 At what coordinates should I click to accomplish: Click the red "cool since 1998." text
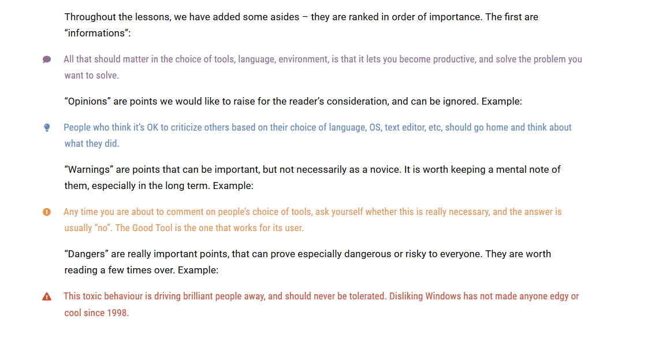click(96, 313)
